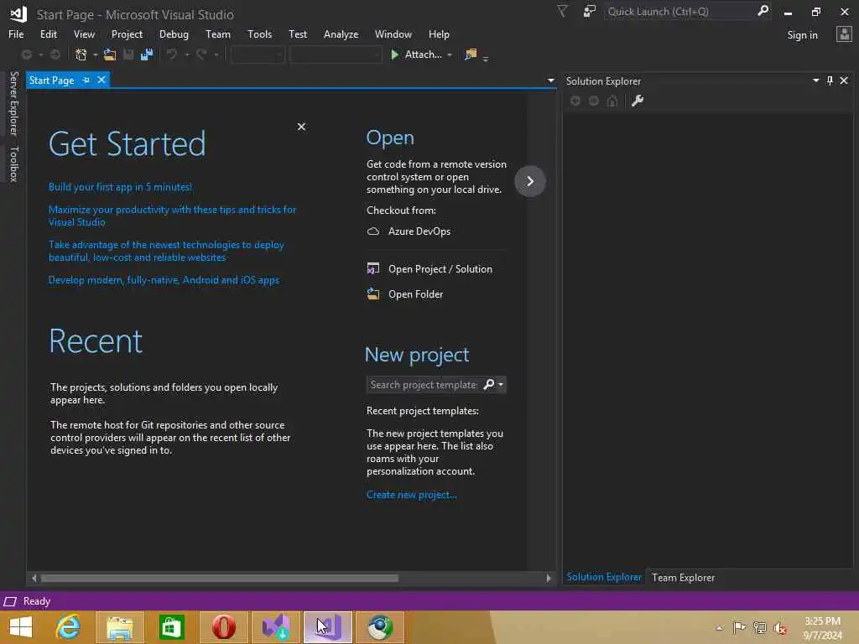Open the File menu
The width and height of the screenshot is (859, 644).
pos(16,34)
